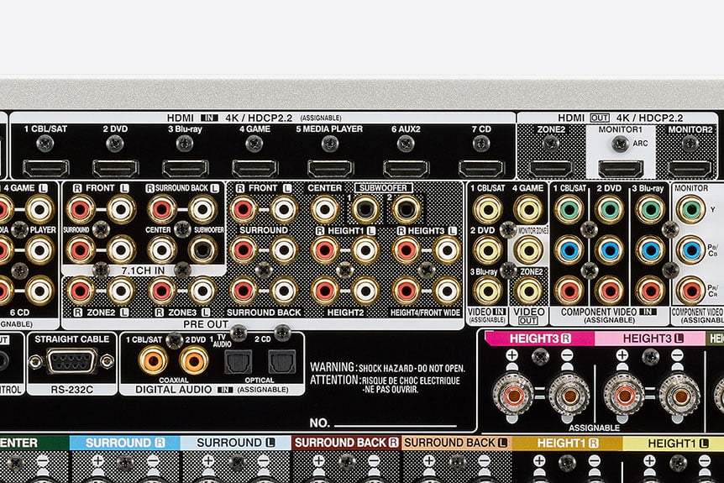This screenshot has height=483, width=724.
Task: Click the HDMI OUT MONITOR1 ARC port
Action: point(621,169)
